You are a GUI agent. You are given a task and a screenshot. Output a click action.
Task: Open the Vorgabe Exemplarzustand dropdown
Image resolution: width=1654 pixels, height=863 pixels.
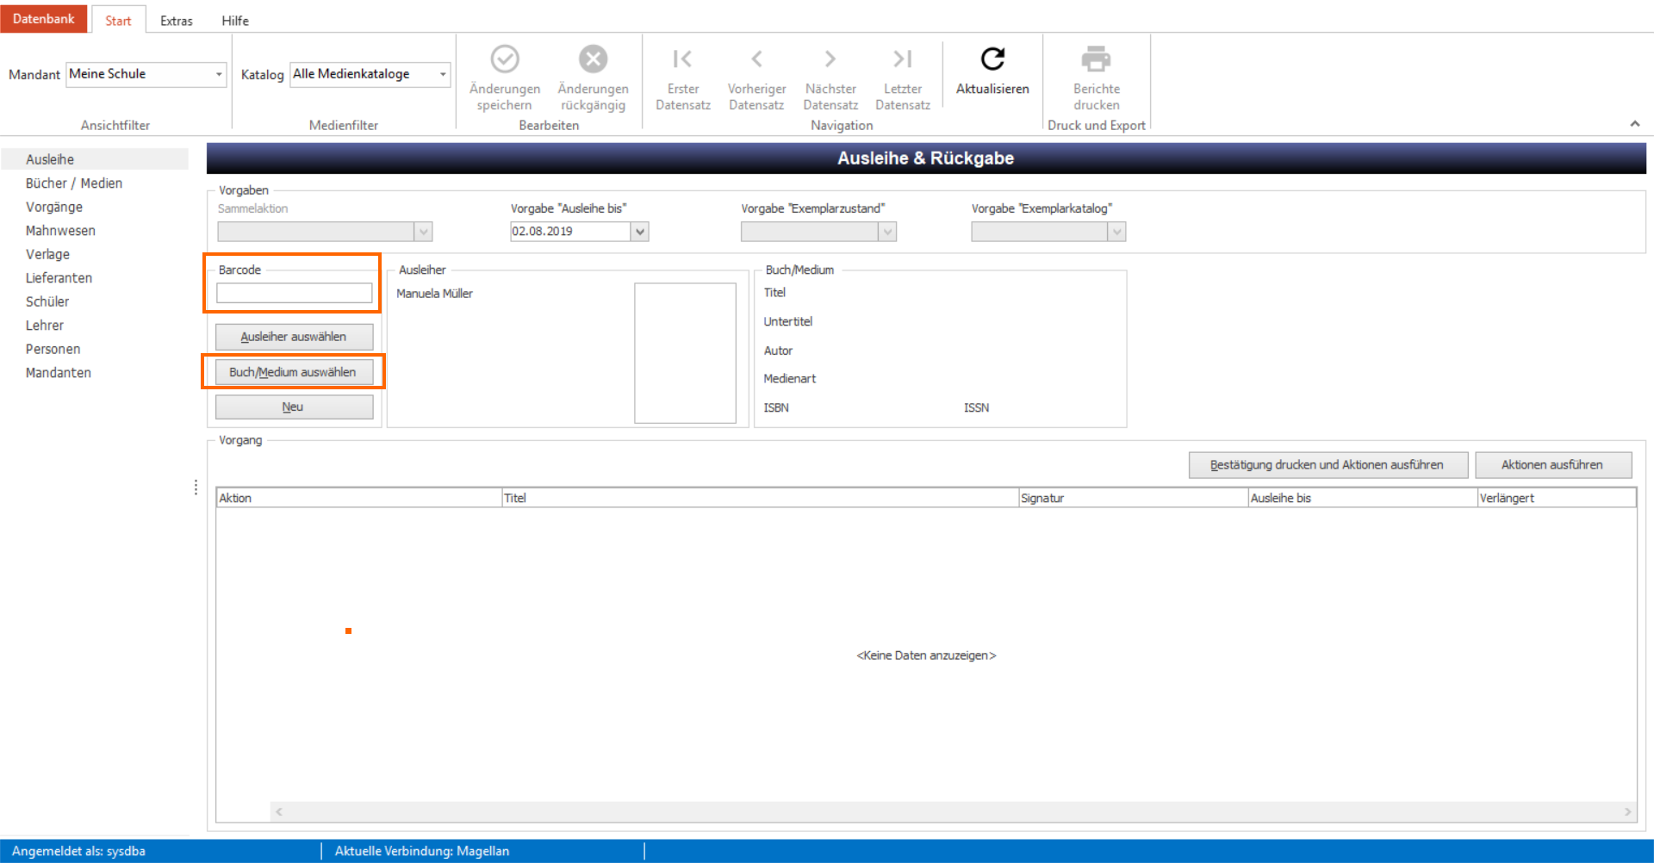[887, 232]
